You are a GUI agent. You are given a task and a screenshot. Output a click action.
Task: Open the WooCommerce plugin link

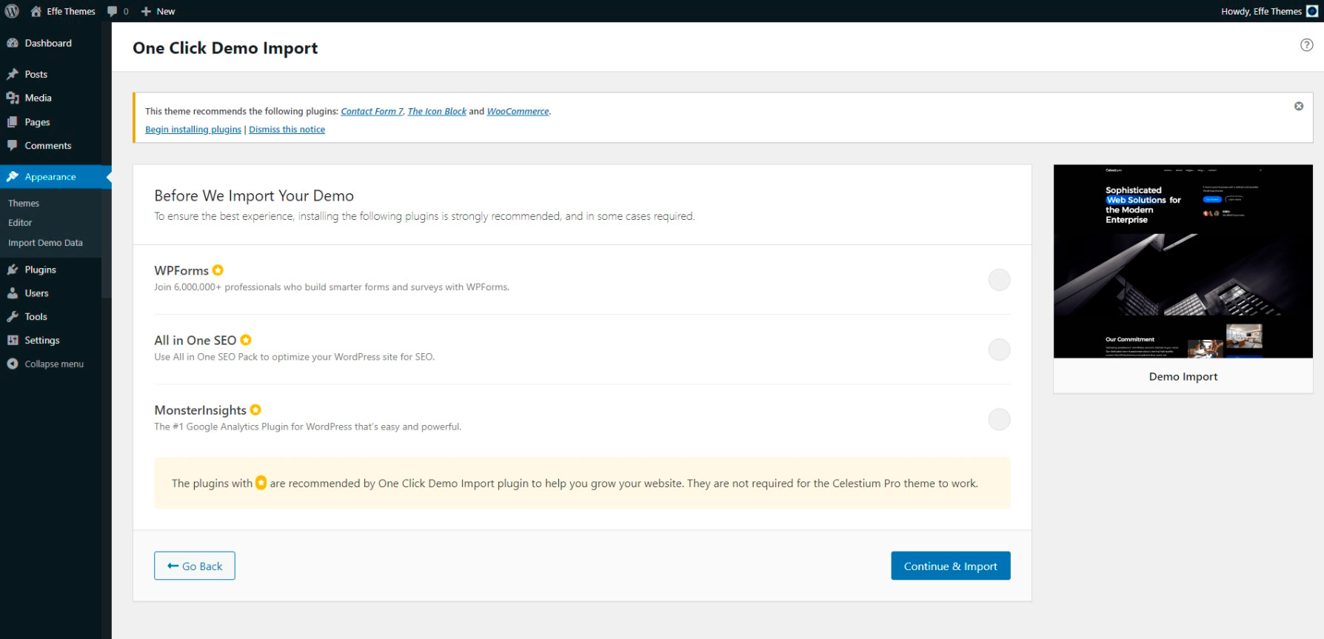518,112
